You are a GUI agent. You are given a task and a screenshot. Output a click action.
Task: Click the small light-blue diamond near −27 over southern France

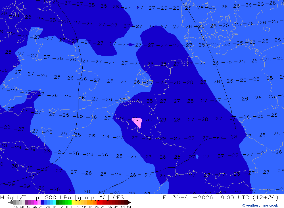(197, 156)
